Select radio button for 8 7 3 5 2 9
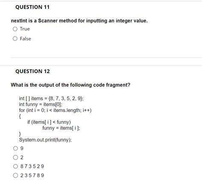This screenshot has width=202, height=187. click(15, 166)
